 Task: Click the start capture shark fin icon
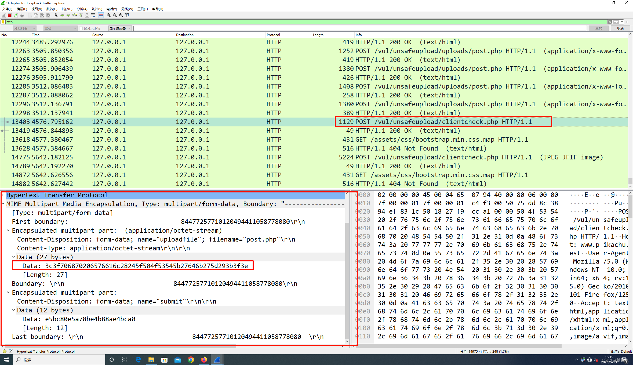[x=4, y=15]
